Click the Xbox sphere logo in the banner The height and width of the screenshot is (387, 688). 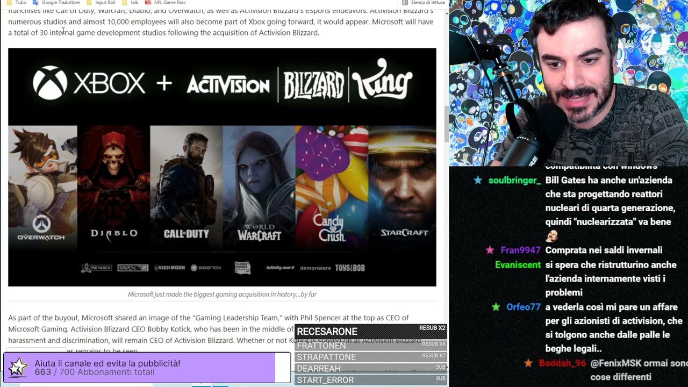[50, 83]
